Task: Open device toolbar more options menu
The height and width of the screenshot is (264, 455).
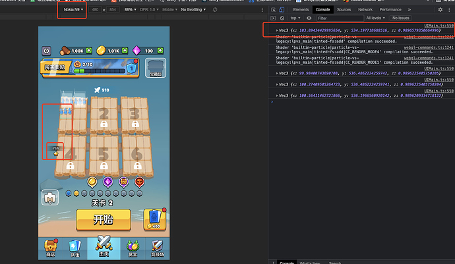Action: tap(262, 10)
